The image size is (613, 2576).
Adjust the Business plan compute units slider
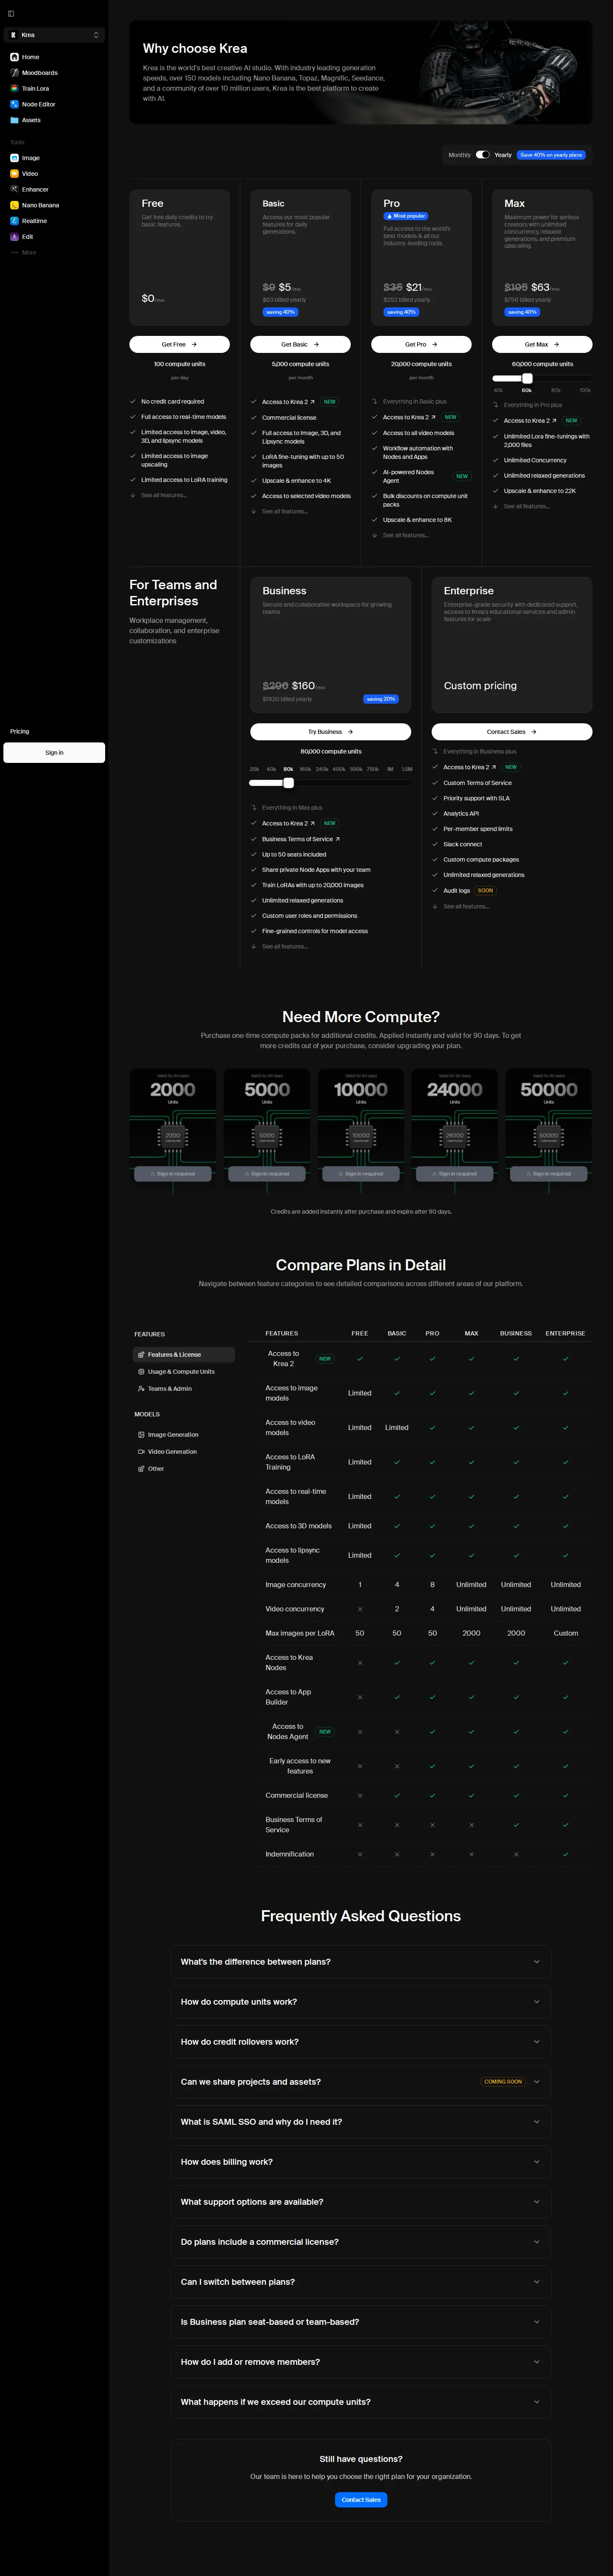(288, 783)
